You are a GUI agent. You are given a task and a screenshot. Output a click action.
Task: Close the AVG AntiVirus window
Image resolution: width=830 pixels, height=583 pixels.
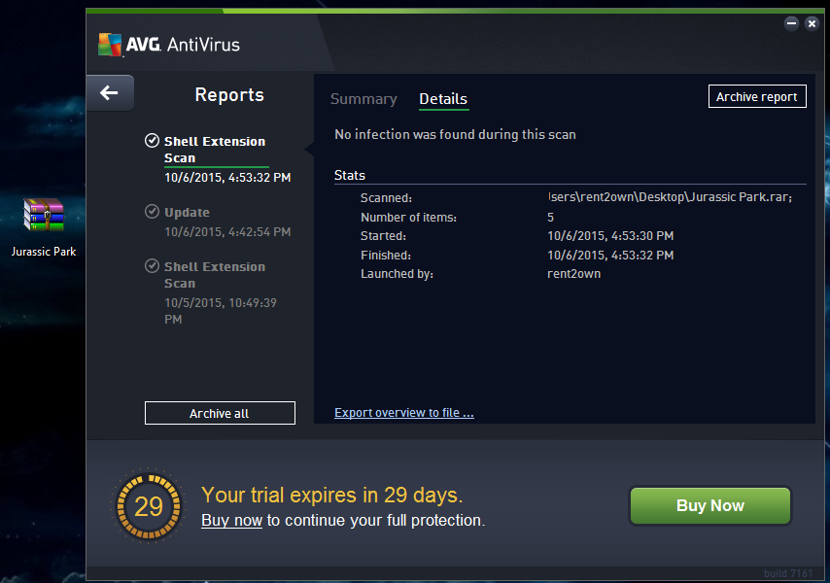(x=812, y=23)
